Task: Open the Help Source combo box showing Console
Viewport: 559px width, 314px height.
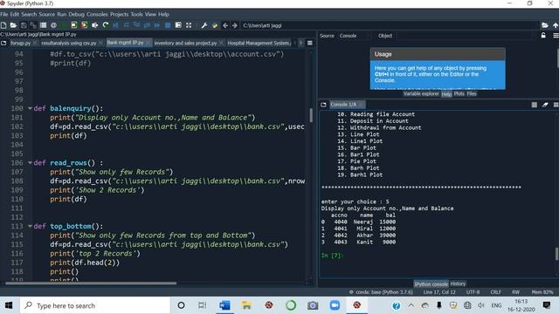Action: 355,36
